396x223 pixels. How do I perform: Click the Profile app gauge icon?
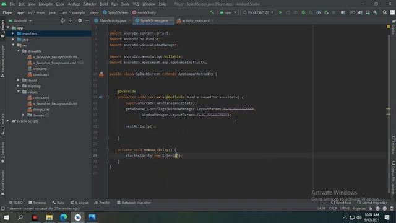coord(319,12)
